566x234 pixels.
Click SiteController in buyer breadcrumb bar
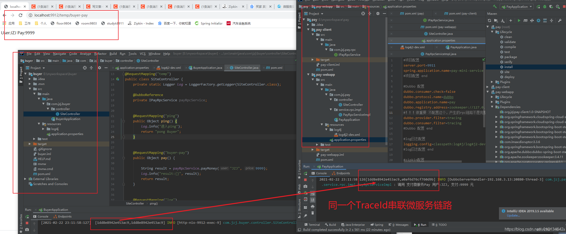(148, 61)
